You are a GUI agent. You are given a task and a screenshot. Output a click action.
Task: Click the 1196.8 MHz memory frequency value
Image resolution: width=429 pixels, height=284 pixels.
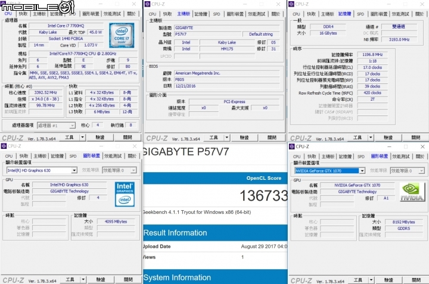point(372,55)
